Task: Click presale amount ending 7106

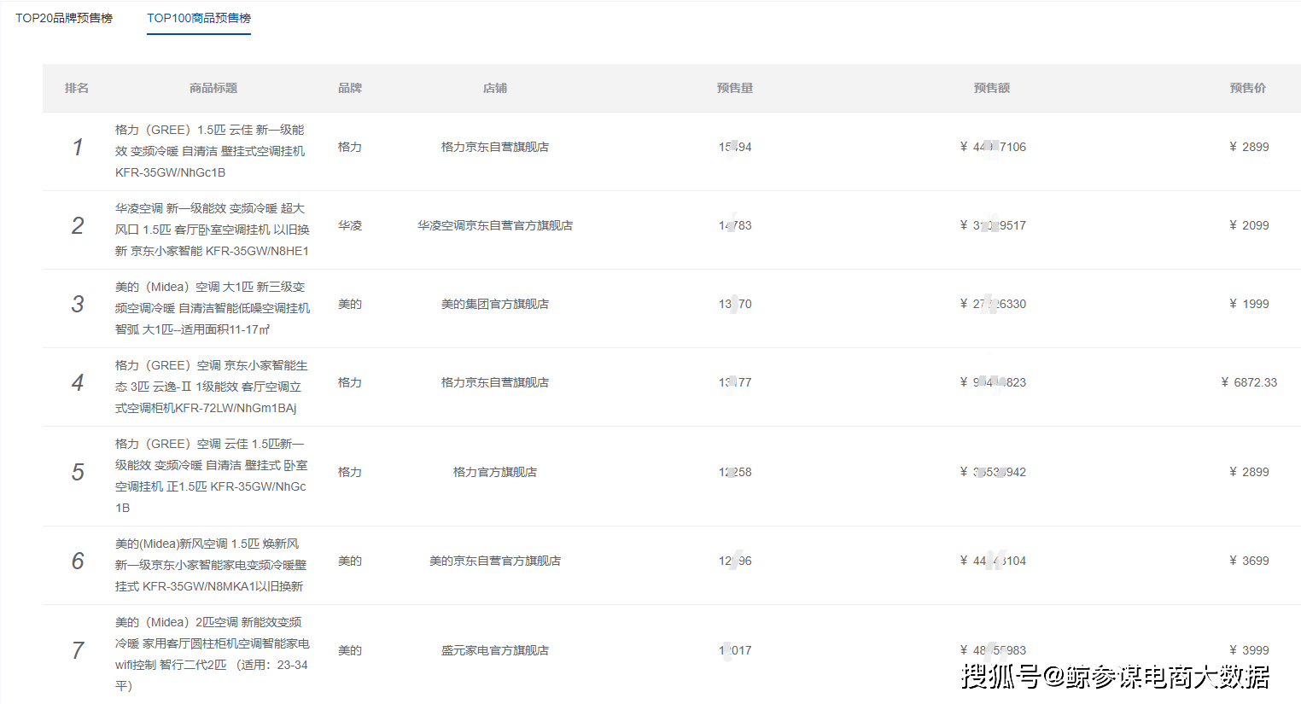Action: (x=993, y=147)
